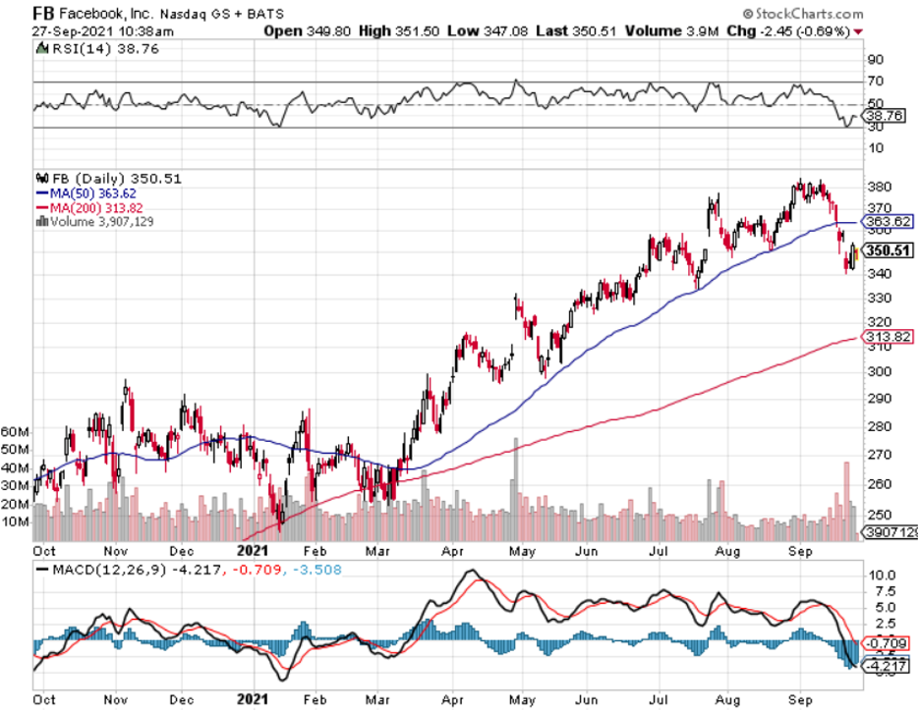The height and width of the screenshot is (713, 920).
Task: Click the Last value 350.51 in header
Action: point(594,31)
